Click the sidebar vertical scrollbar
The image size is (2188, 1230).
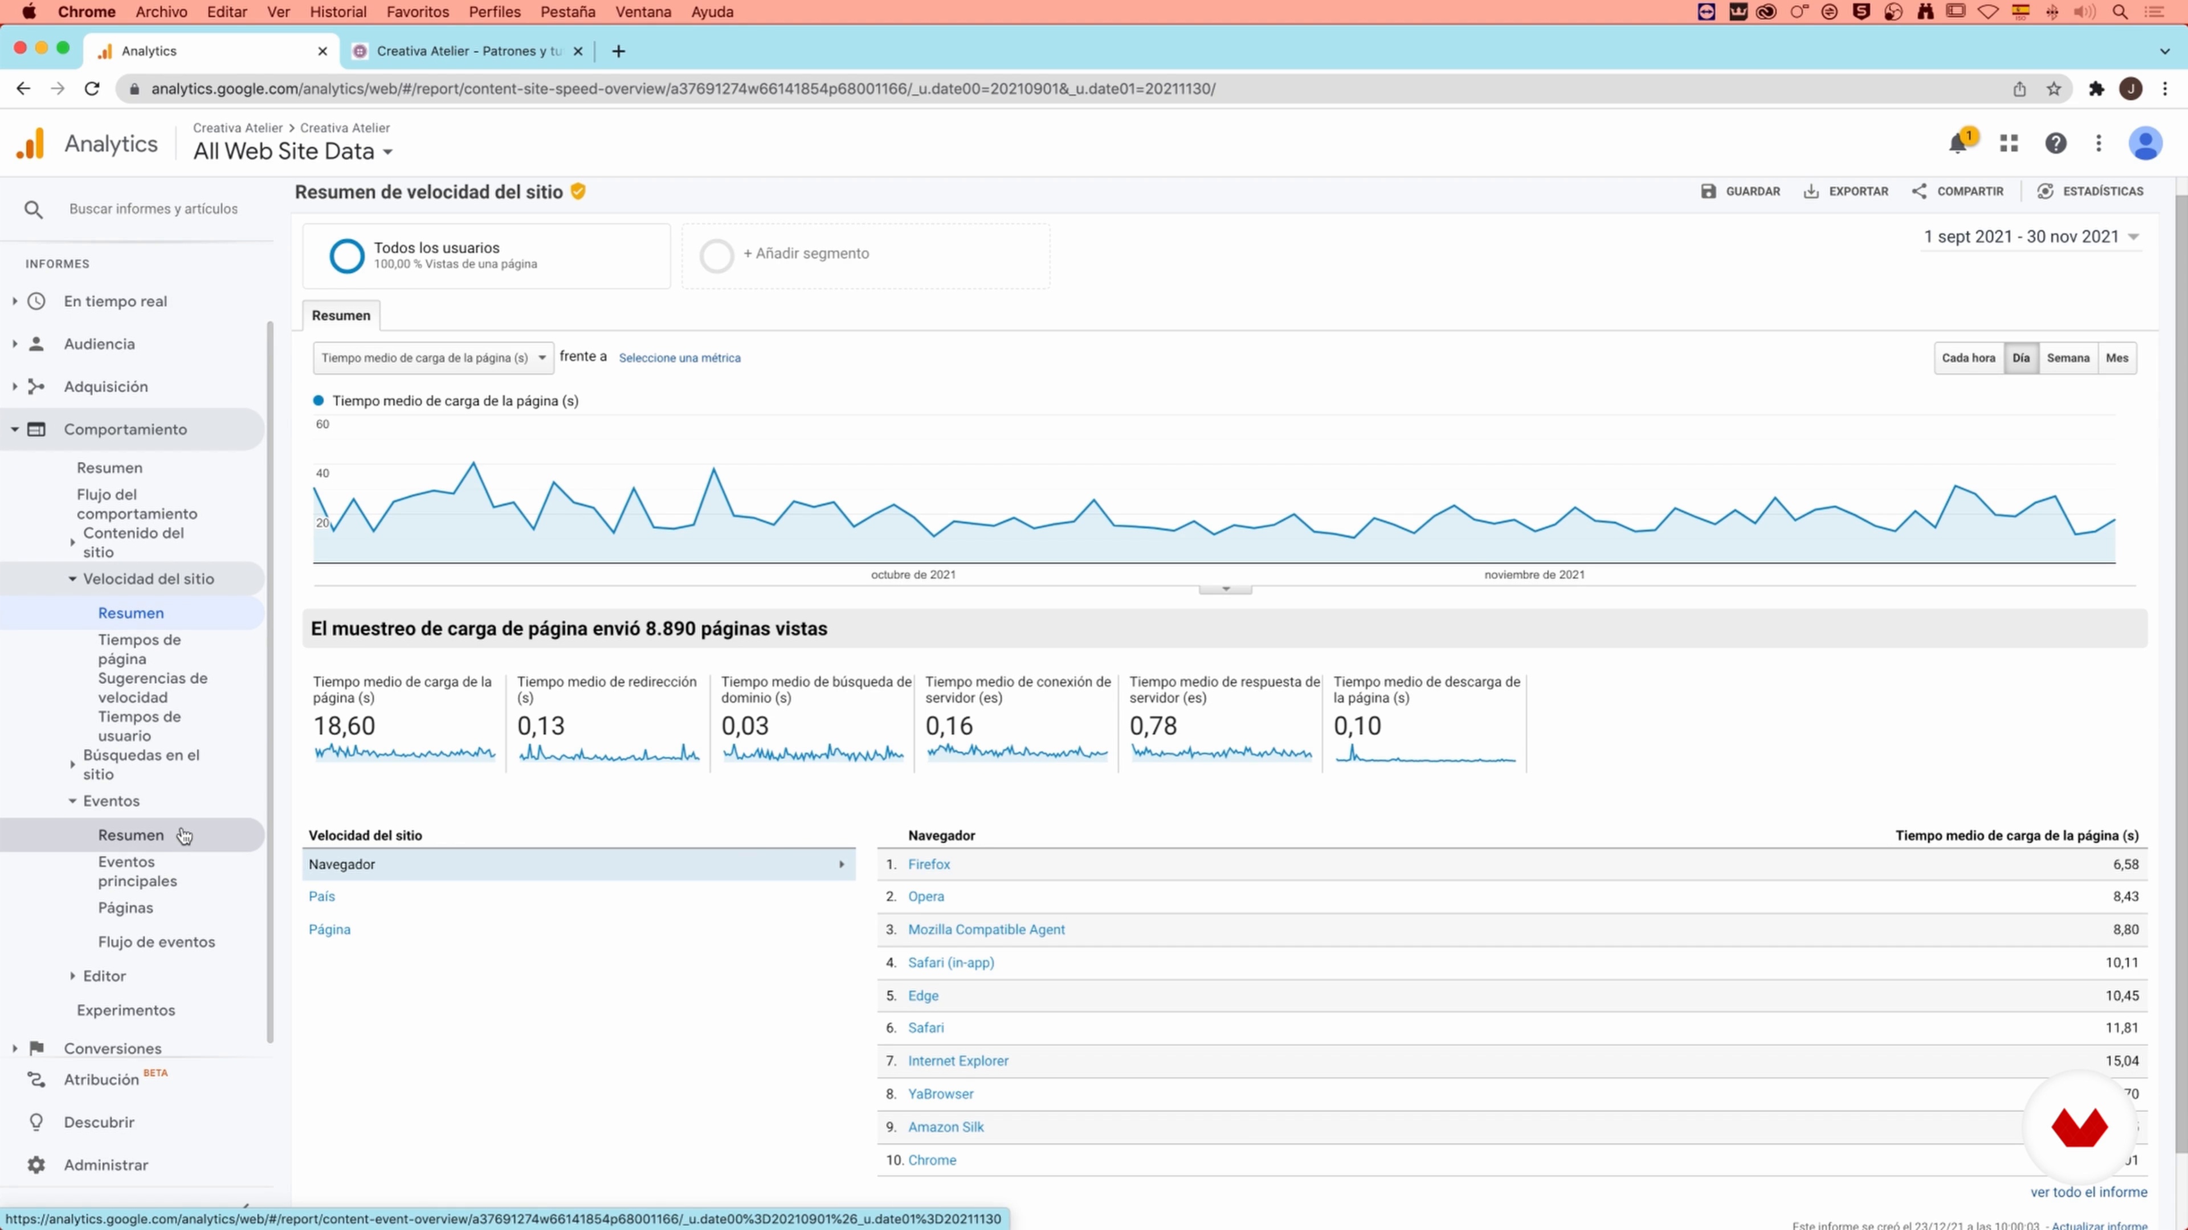pyautogui.click(x=270, y=681)
